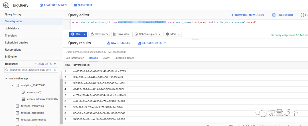Open Job history in sidebar
The image size is (308, 126).
coord(12,28)
